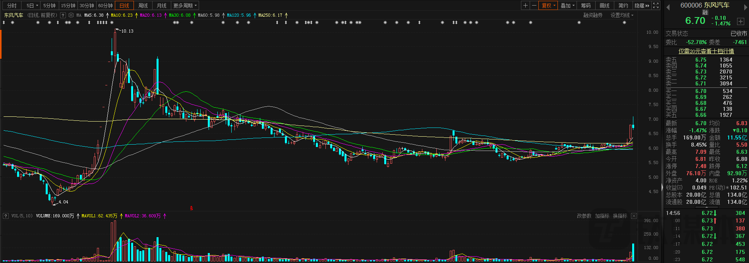Toggle 简约 simplified mode
Viewport: 749px width, 263px height.
point(623,6)
